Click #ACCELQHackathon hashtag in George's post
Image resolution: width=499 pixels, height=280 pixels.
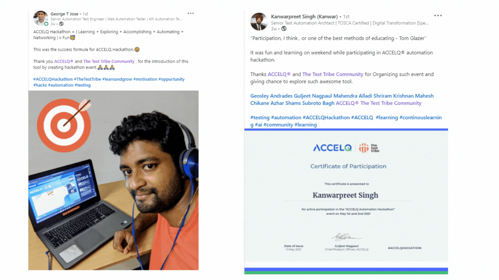[53, 79]
